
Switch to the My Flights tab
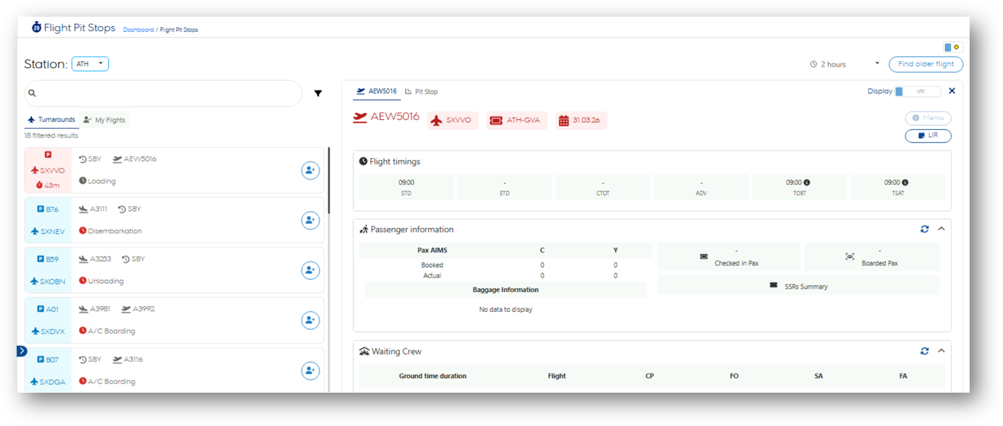point(104,120)
